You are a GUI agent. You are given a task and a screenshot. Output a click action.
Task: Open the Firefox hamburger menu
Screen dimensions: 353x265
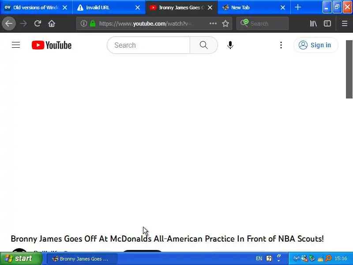pyautogui.click(x=345, y=23)
